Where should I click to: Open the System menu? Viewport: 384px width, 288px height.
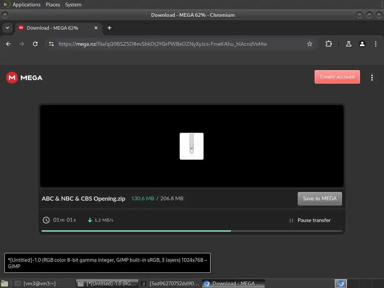click(73, 4)
